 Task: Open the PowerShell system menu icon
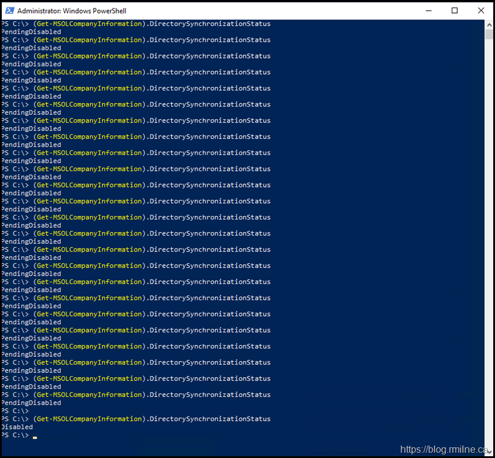point(9,11)
